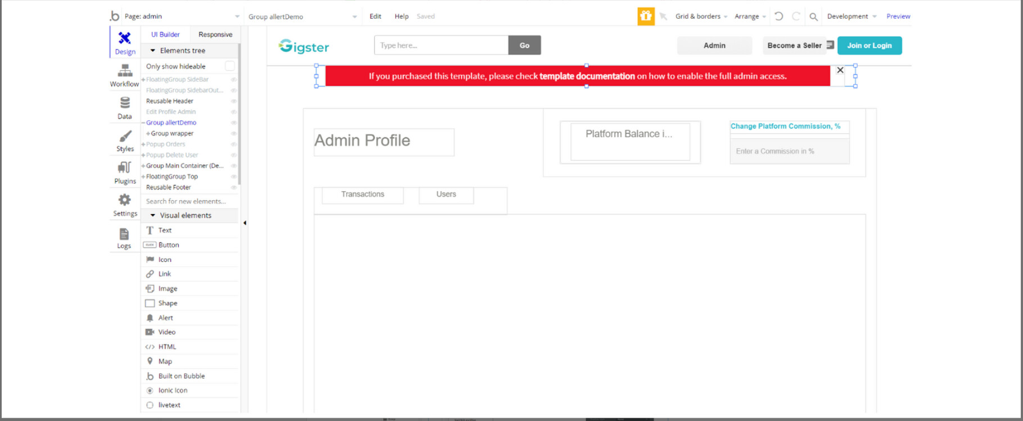Screen dimensions: 1023x421
Task: Add a Video element
Action: click(x=190, y=332)
